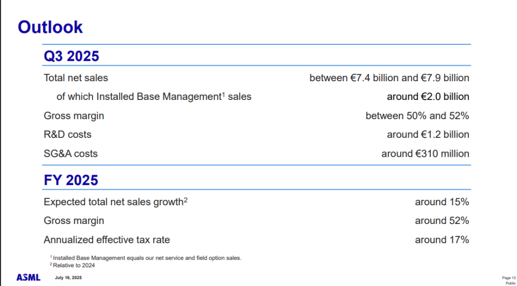
Task: Select the SG&A costs label
Action: click(x=71, y=154)
